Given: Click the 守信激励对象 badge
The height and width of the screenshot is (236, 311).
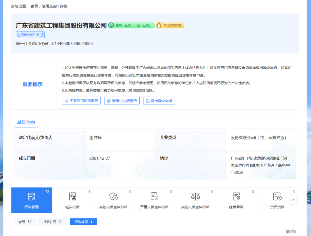Looking at the screenshot, I should point(170,25).
